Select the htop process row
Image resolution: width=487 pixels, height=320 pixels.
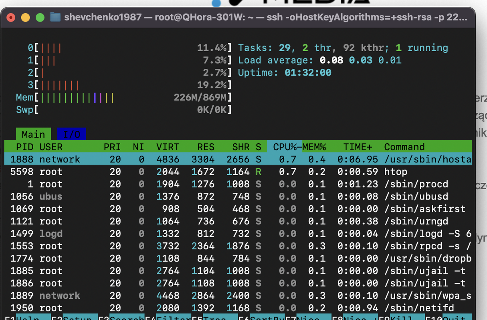(x=238, y=172)
